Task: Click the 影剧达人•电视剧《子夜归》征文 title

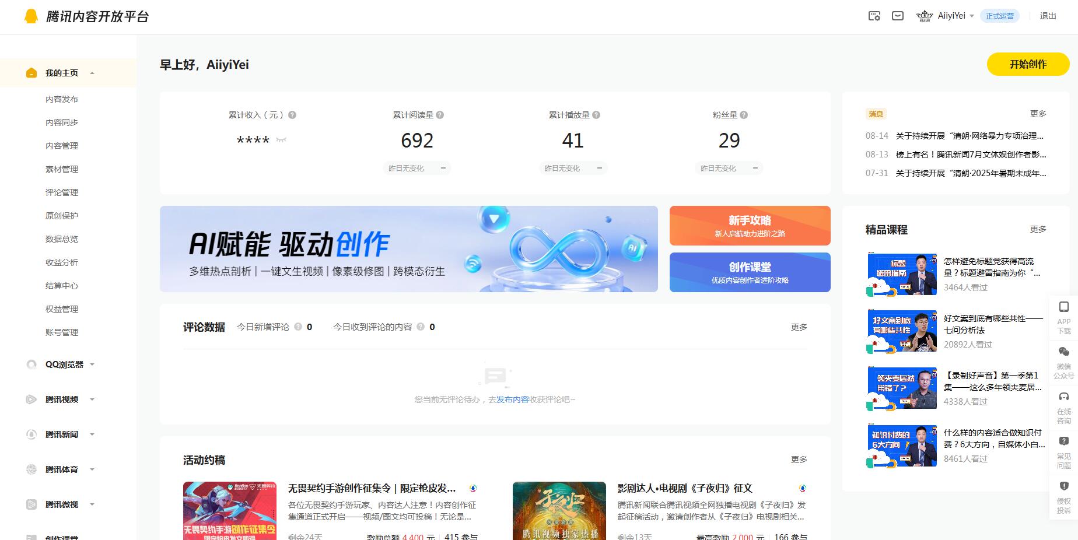Action: tap(685, 488)
